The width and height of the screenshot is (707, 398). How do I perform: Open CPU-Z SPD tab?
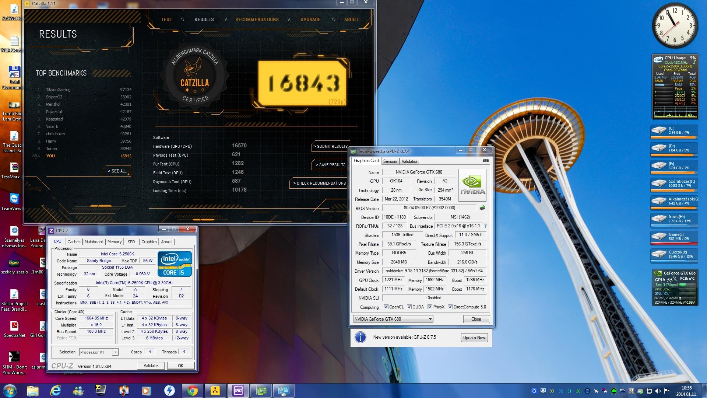coord(131,242)
